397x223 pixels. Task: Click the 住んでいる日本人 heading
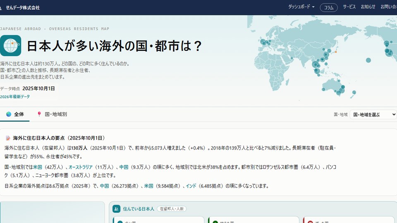click(x=139, y=209)
